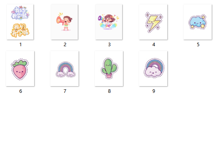Click file name label 1

pyautogui.click(x=20, y=45)
